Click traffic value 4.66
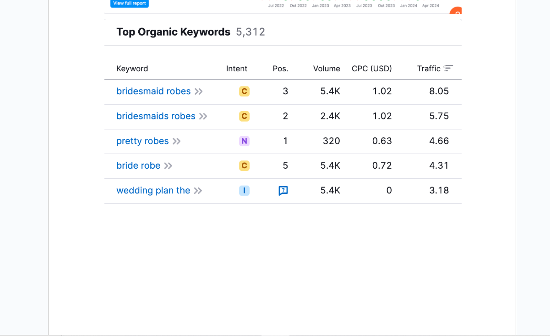The height and width of the screenshot is (336, 550). click(x=439, y=141)
